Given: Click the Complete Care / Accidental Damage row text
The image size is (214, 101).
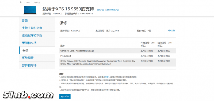Looking at the screenshot, I should [x=77, y=51].
